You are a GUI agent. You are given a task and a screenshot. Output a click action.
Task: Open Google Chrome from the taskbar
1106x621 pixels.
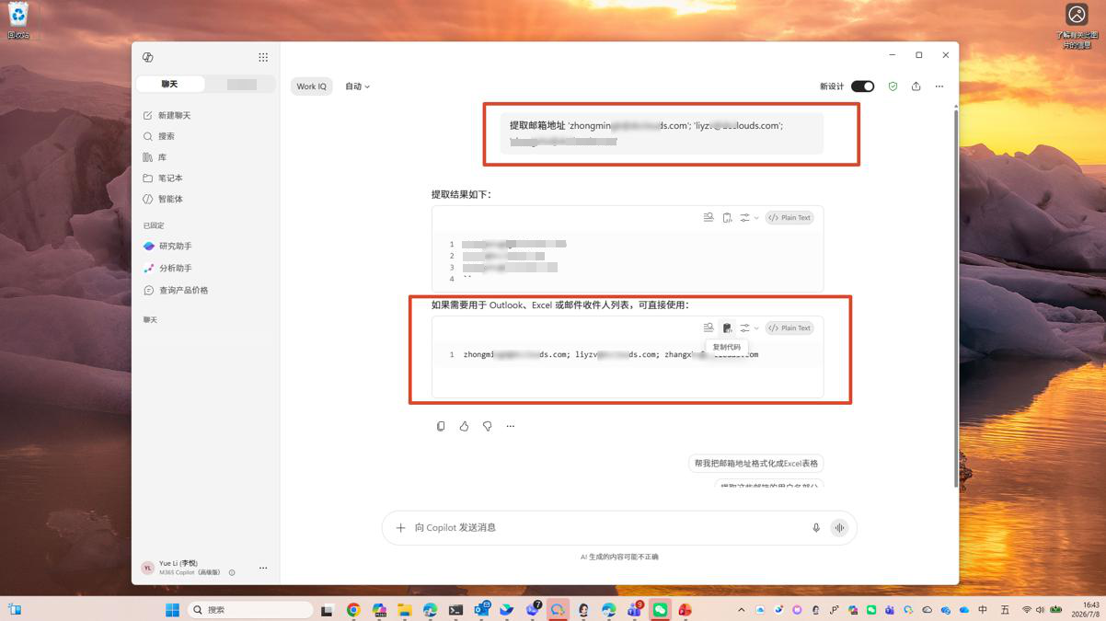pyautogui.click(x=353, y=610)
